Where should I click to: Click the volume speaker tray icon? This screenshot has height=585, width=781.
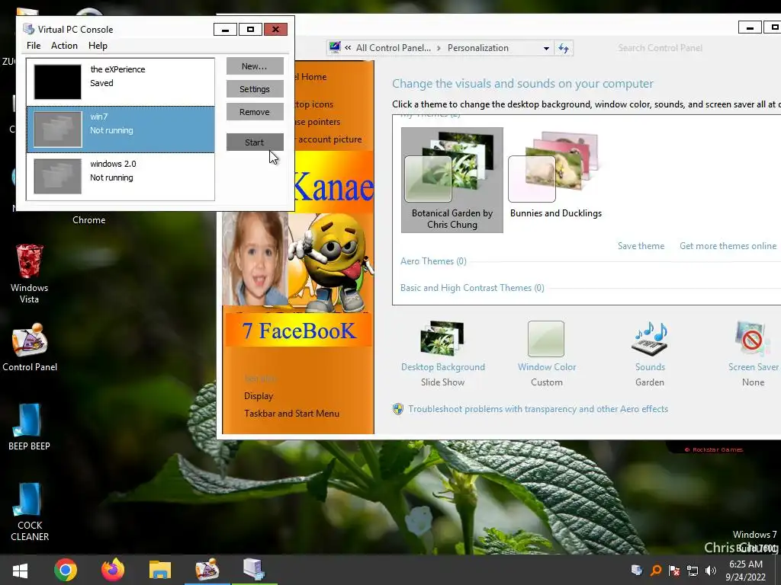[711, 570]
